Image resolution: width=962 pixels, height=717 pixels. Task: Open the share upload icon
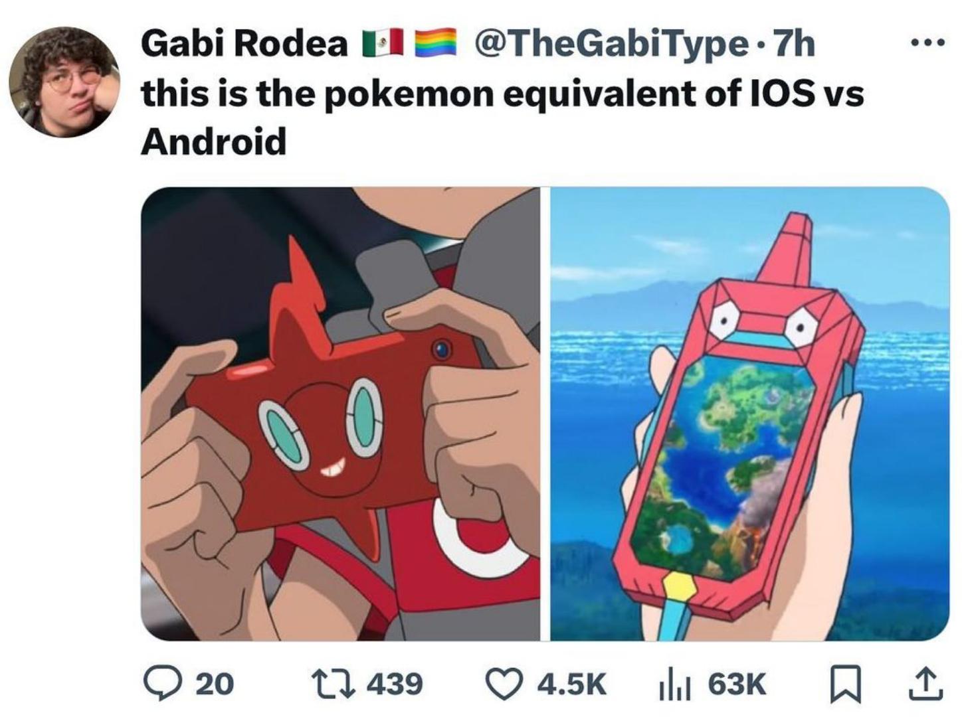pos(927,684)
